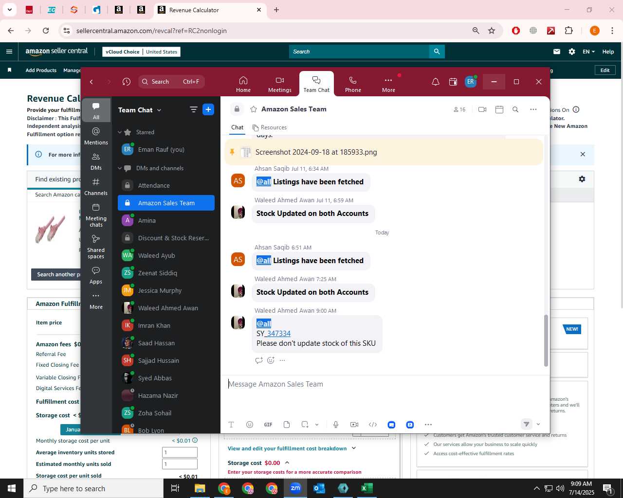623x498 pixels.
Task: Star the Amazon Sales Team channel
Action: [254, 109]
